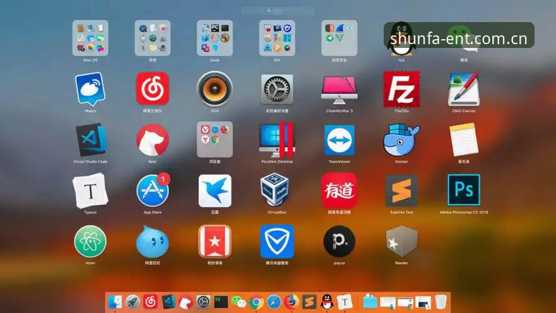Launch 阿里旺旺

153,242
